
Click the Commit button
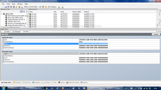[156, 34]
